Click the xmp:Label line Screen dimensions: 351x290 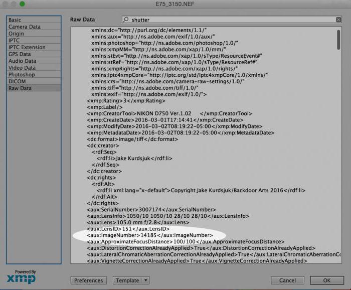(x=105, y=107)
